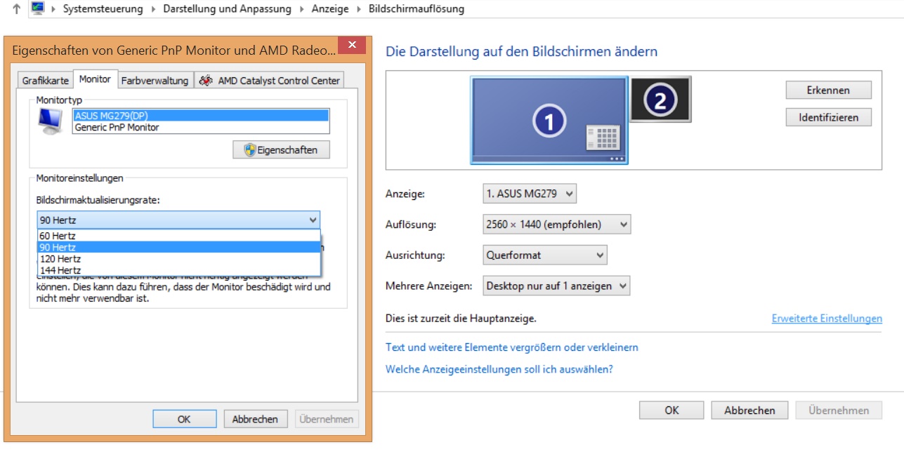Choose 120 Hertz refresh rate
The image size is (904, 454).
click(178, 259)
